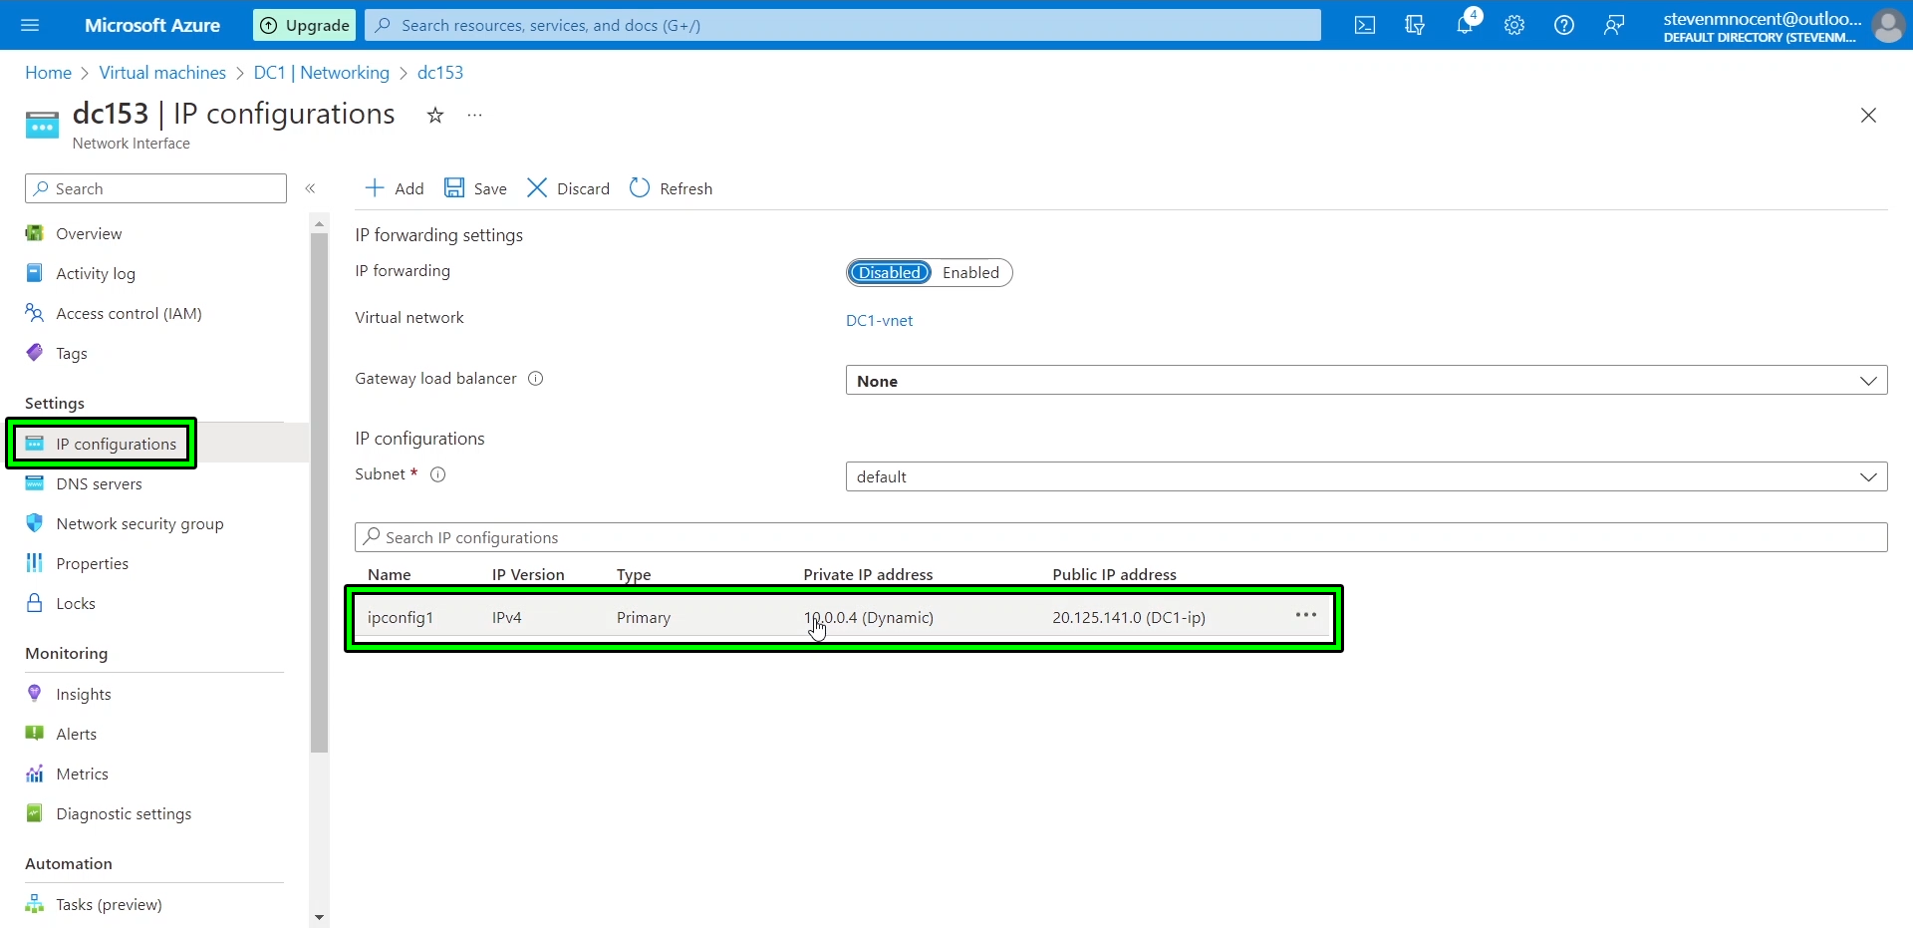
Task: Open portal settings with the gear icon
Action: pyautogui.click(x=1514, y=25)
